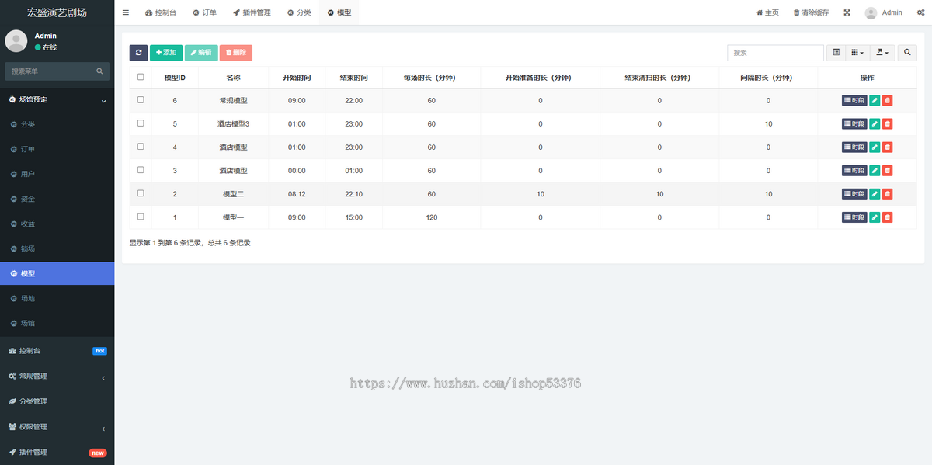
Task: Delete model ID 6 with trash icon
Action: click(888, 101)
